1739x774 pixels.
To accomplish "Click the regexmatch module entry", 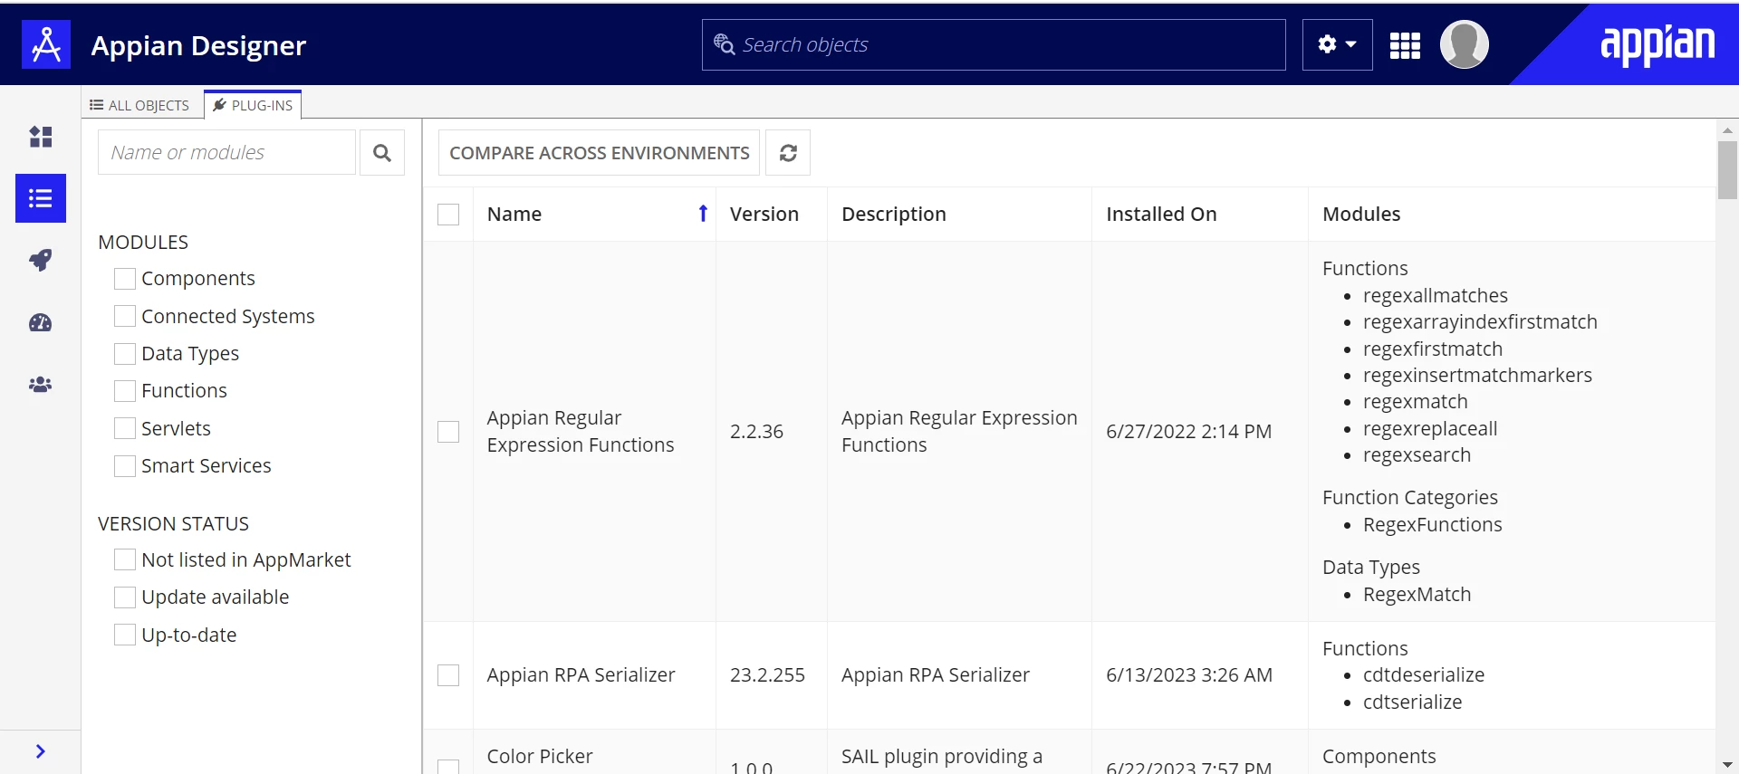I will [1416, 402].
